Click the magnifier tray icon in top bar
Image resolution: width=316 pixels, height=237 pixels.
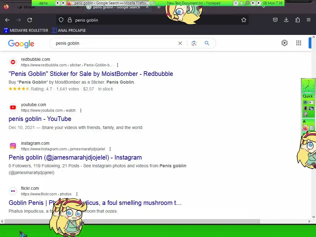click(247, 3)
